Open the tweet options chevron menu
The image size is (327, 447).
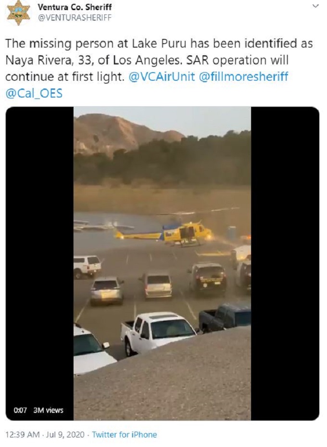(315, 6)
